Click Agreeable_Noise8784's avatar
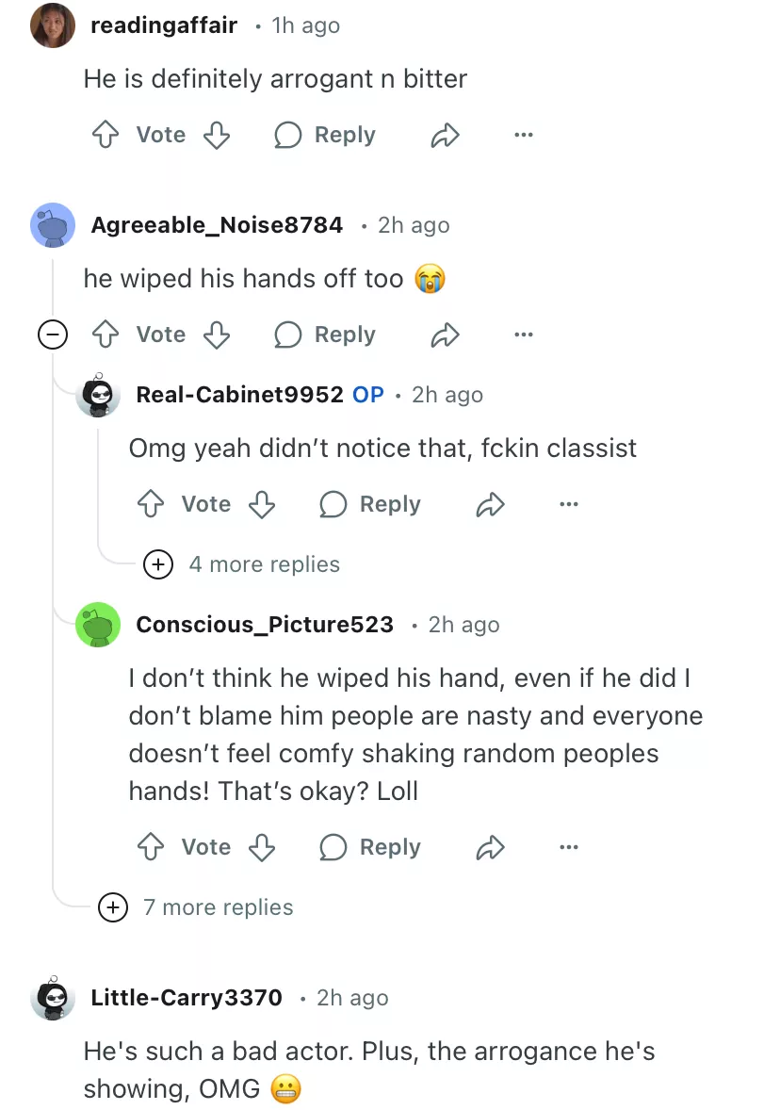 [x=53, y=225]
